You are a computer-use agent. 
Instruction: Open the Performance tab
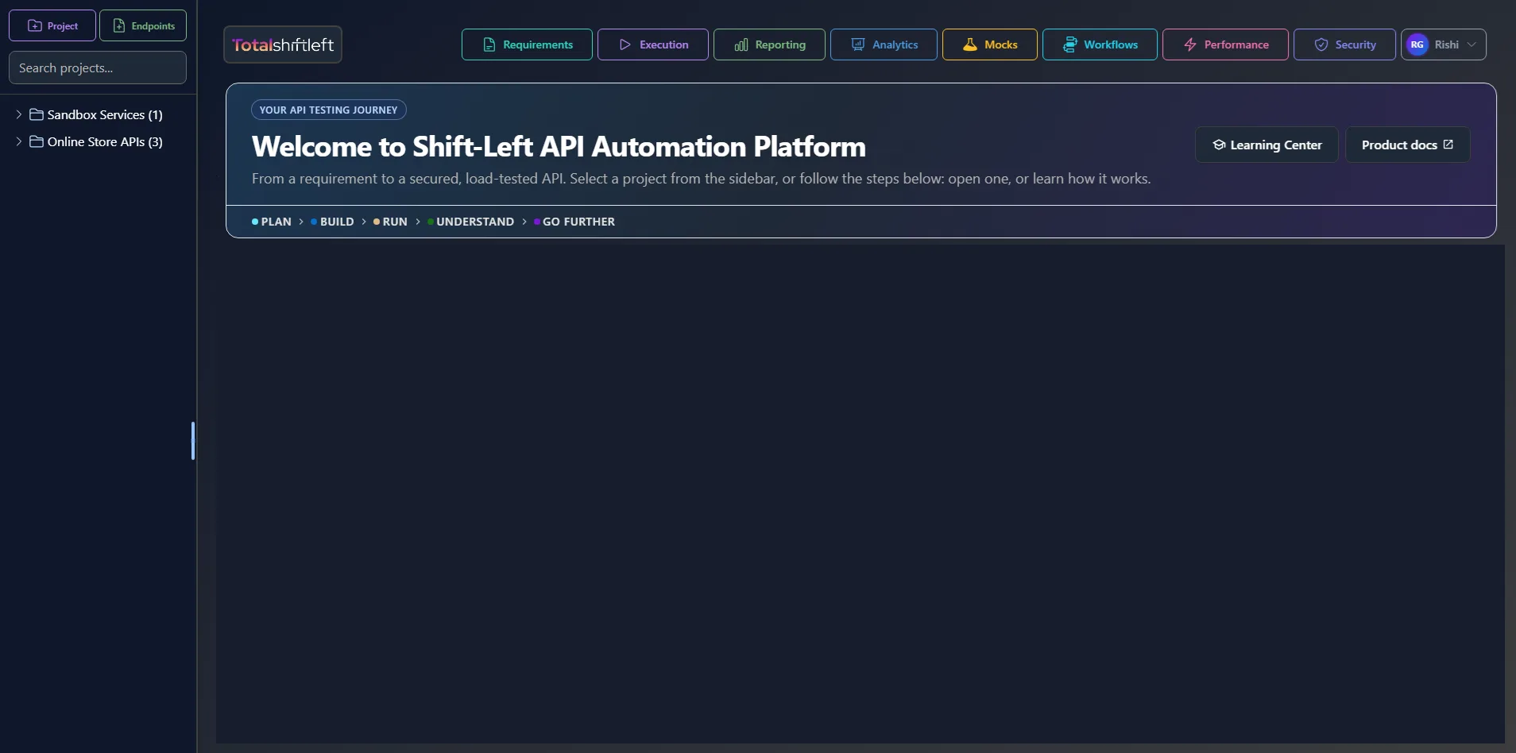pos(1225,44)
